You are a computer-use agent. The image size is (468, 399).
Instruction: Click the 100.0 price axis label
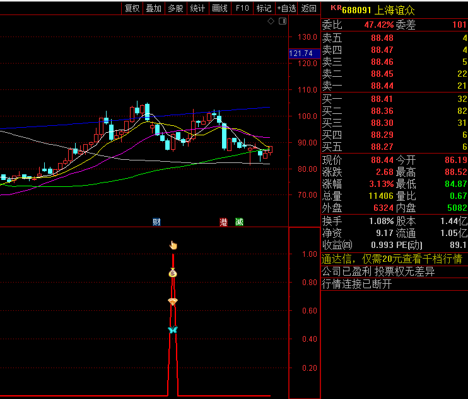coord(307,116)
